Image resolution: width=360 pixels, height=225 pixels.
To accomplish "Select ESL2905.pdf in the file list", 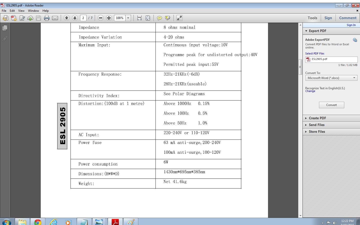I will (x=331, y=59).
